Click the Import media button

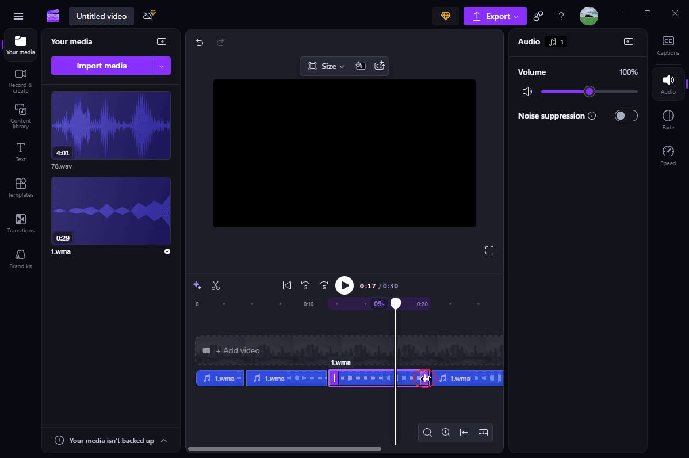pyautogui.click(x=102, y=66)
